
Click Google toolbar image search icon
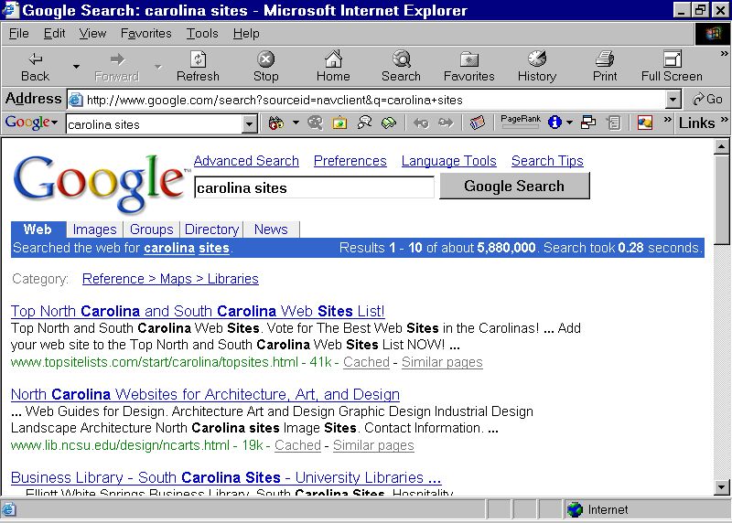(339, 123)
